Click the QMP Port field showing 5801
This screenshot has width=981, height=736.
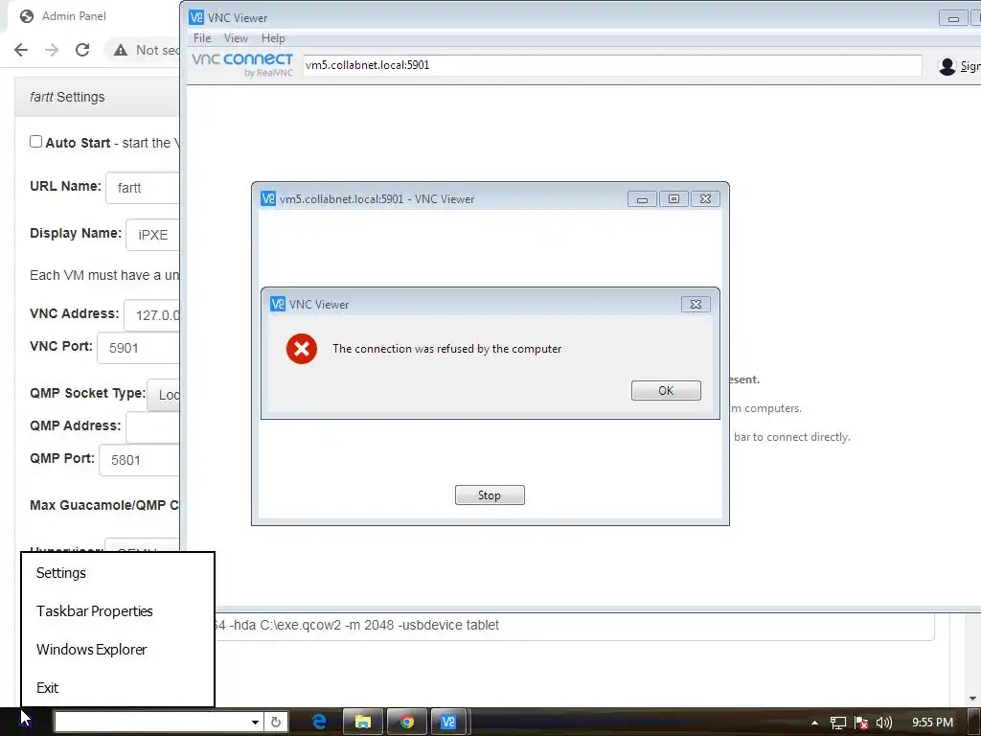(x=140, y=460)
